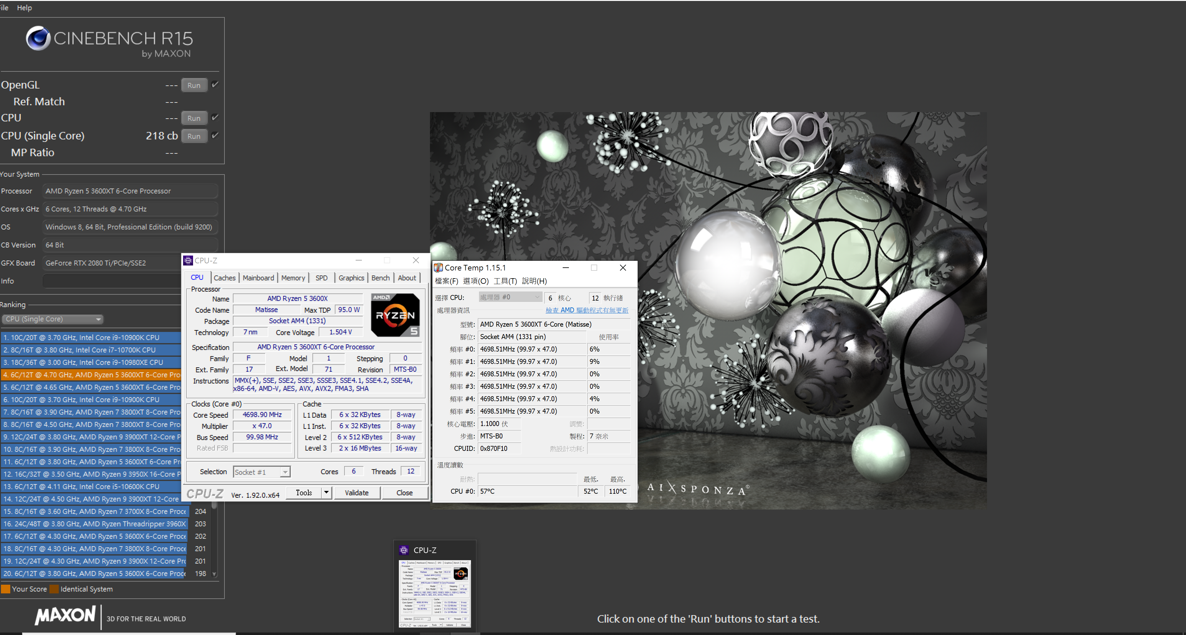The width and height of the screenshot is (1186, 635).
Task: Click the Close button in CPU-Z
Action: pyautogui.click(x=405, y=492)
